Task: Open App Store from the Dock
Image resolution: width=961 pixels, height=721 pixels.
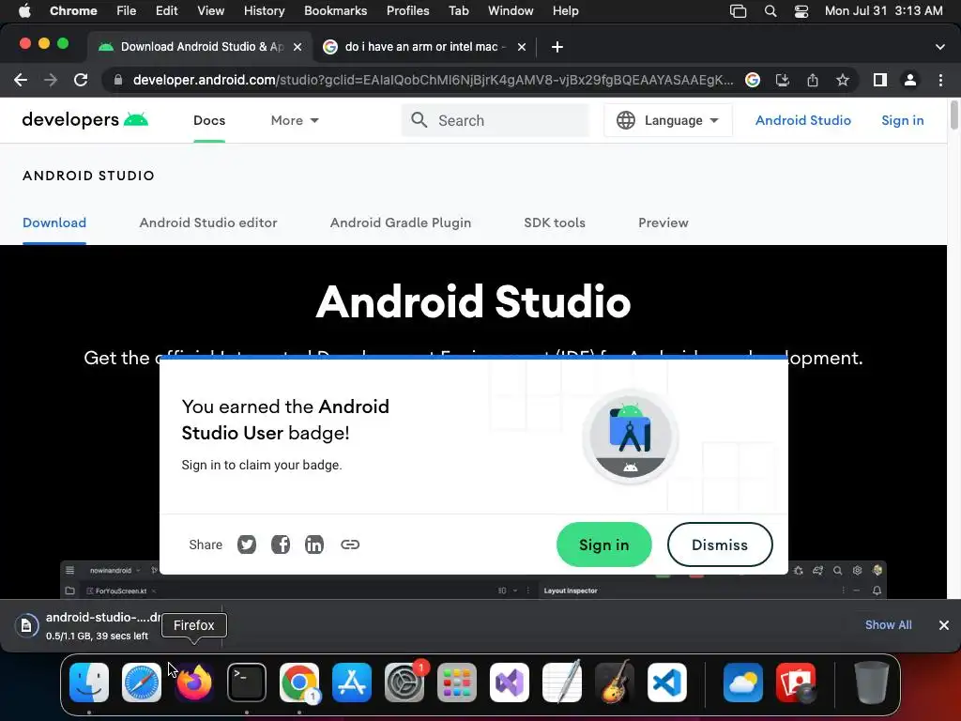Action: 352,683
